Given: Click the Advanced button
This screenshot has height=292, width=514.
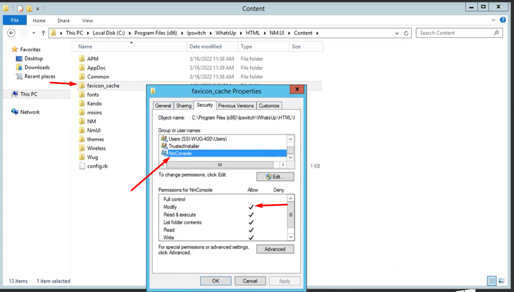Looking at the screenshot, I should point(275,249).
